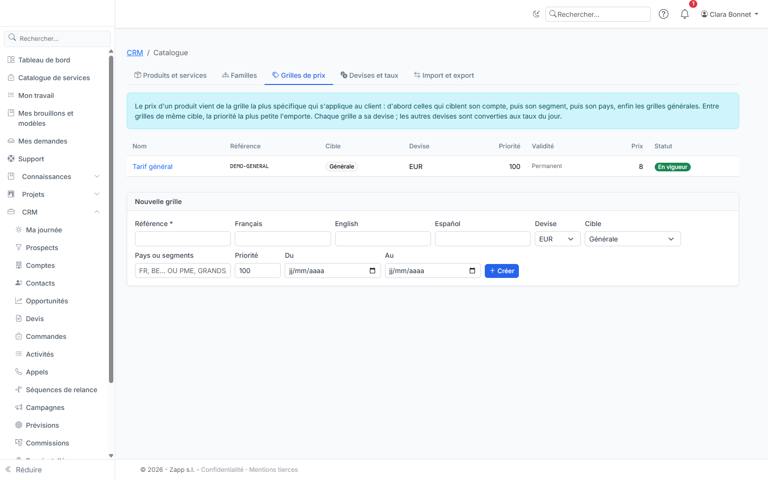Screen dimensions: 768x480
Task: Switch to Devises et taux tab
Action: tap(370, 75)
